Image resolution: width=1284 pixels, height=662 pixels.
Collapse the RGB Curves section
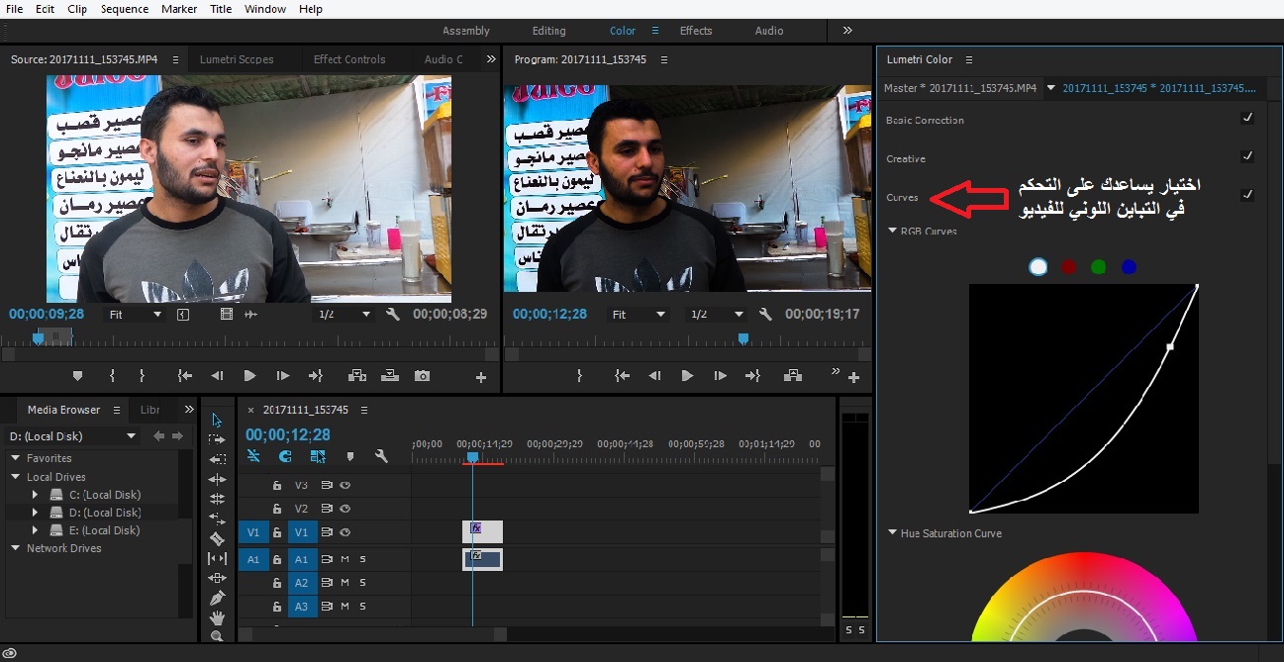coord(893,231)
